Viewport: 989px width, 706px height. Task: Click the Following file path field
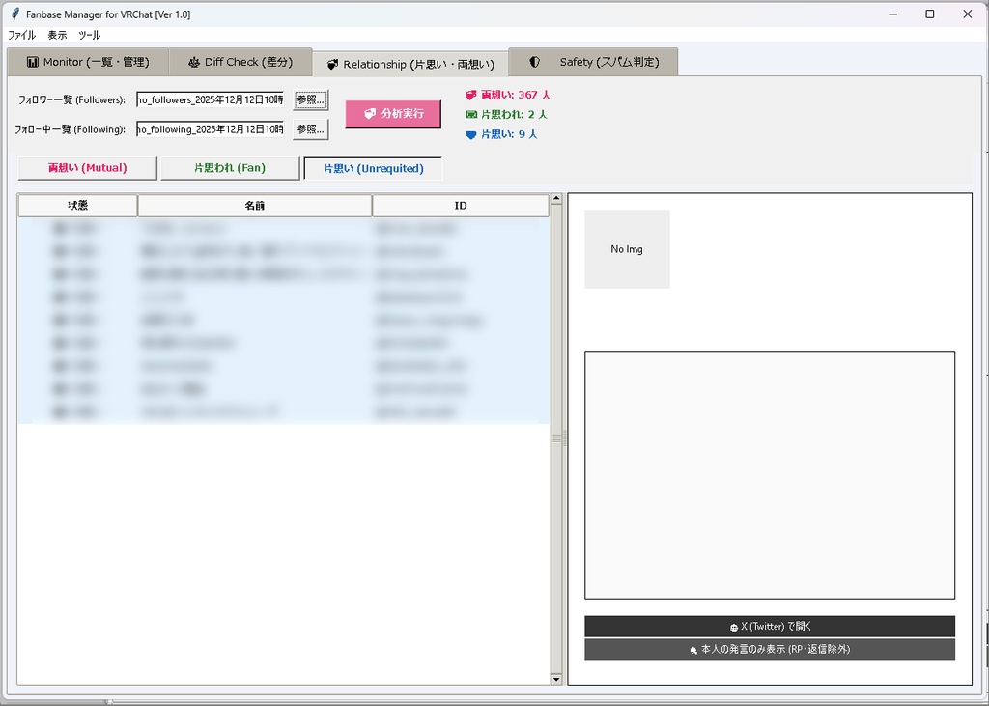[210, 129]
